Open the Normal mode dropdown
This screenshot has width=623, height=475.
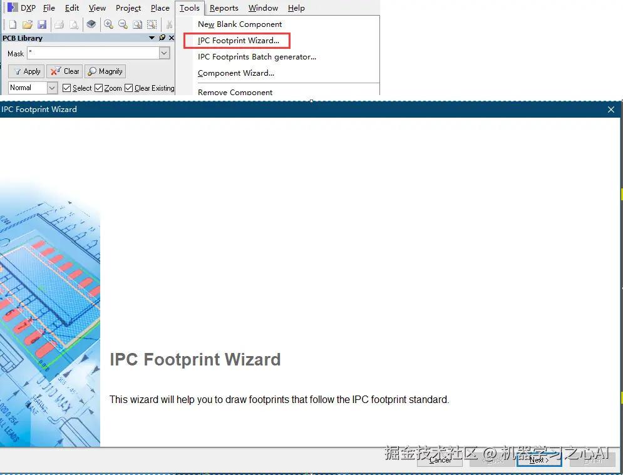(52, 88)
